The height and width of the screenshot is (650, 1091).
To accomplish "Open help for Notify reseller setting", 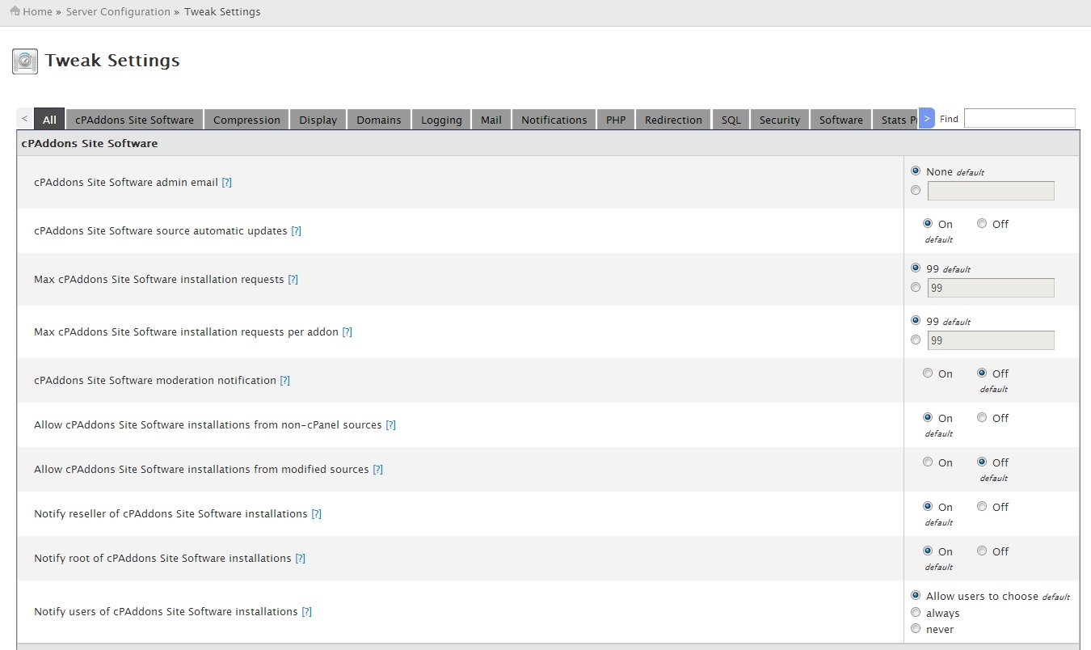I will 316,514.
